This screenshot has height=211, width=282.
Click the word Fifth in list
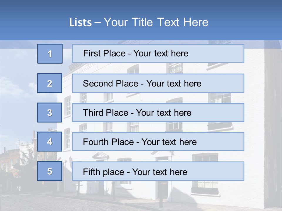[x=91, y=172]
